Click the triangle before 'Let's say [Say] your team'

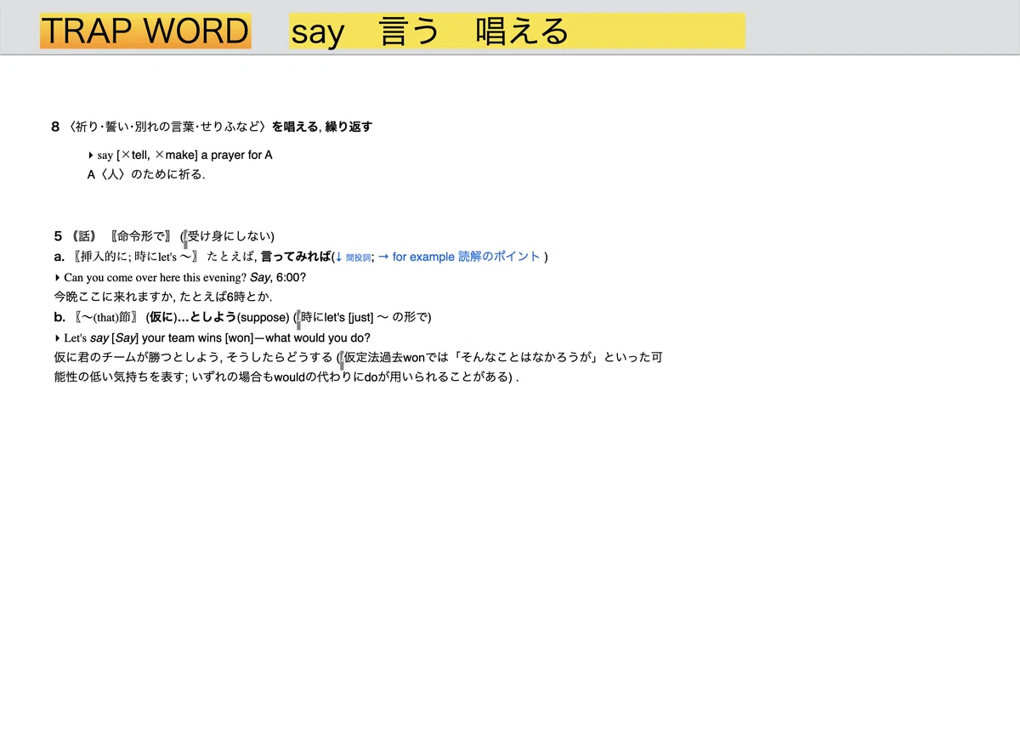click(57, 338)
